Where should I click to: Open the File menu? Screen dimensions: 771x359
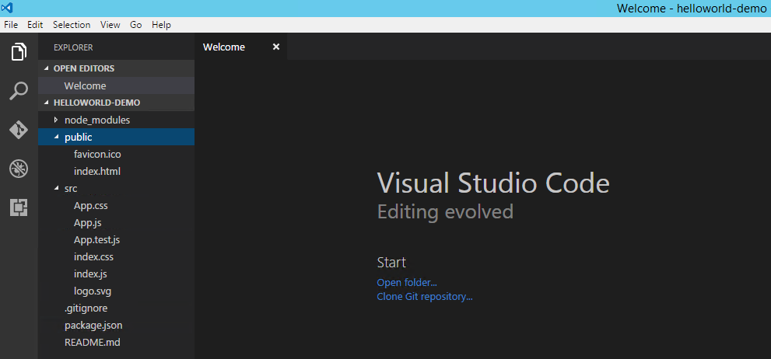[x=11, y=25]
